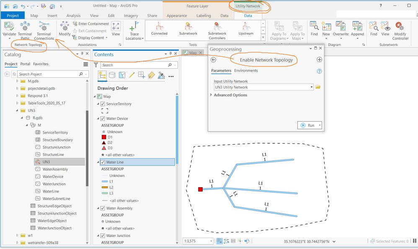Open Input Utility Network dropdown
The height and width of the screenshot is (249, 418).
[311, 87]
